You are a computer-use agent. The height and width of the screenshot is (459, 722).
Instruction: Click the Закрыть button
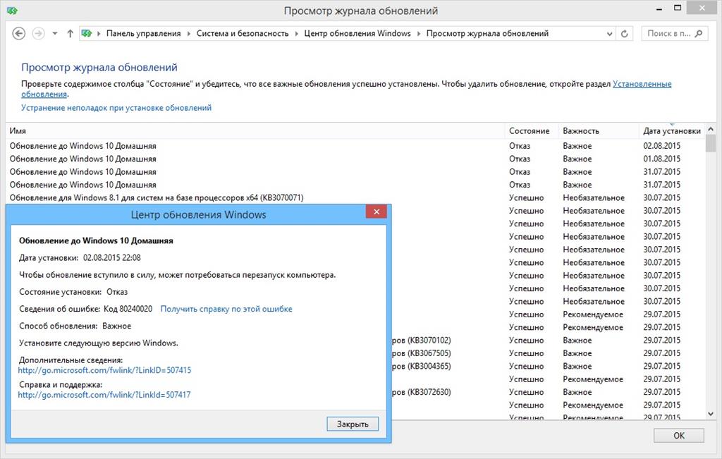coord(353,424)
